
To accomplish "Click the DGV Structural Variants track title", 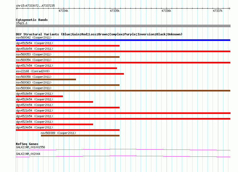I will pos(99,34).
